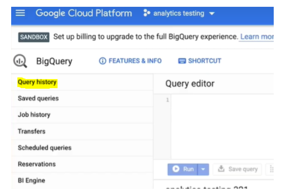
Task: Click line number 1 in the editor gutter
Action: 167,100
